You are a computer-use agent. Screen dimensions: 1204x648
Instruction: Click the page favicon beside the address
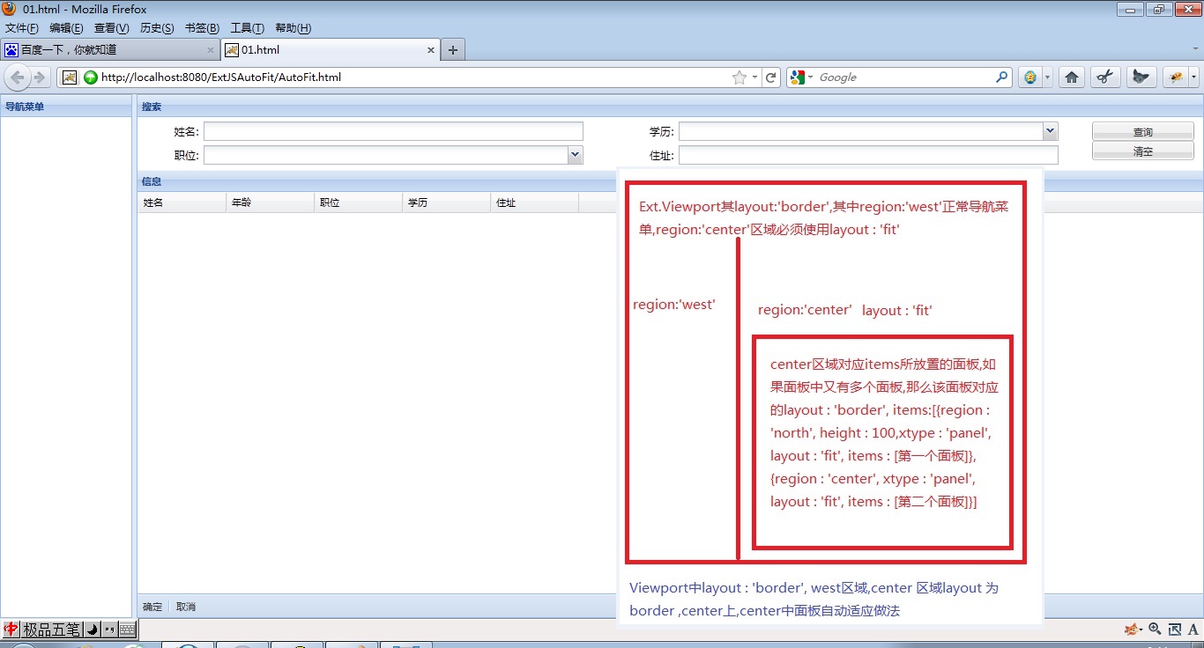(x=70, y=77)
